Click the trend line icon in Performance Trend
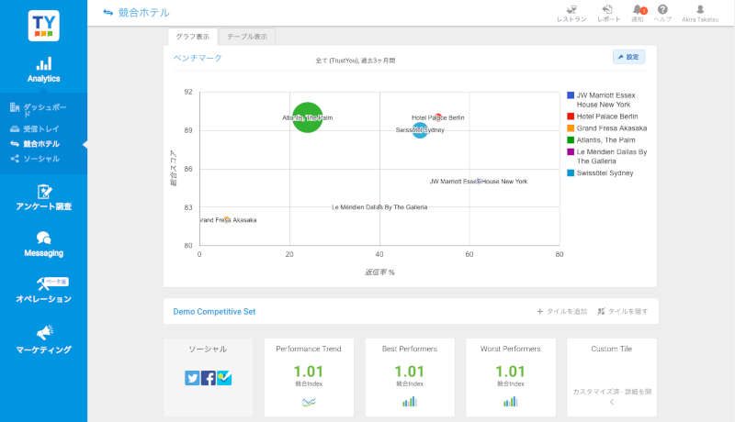The width and height of the screenshot is (735, 422). click(x=309, y=402)
